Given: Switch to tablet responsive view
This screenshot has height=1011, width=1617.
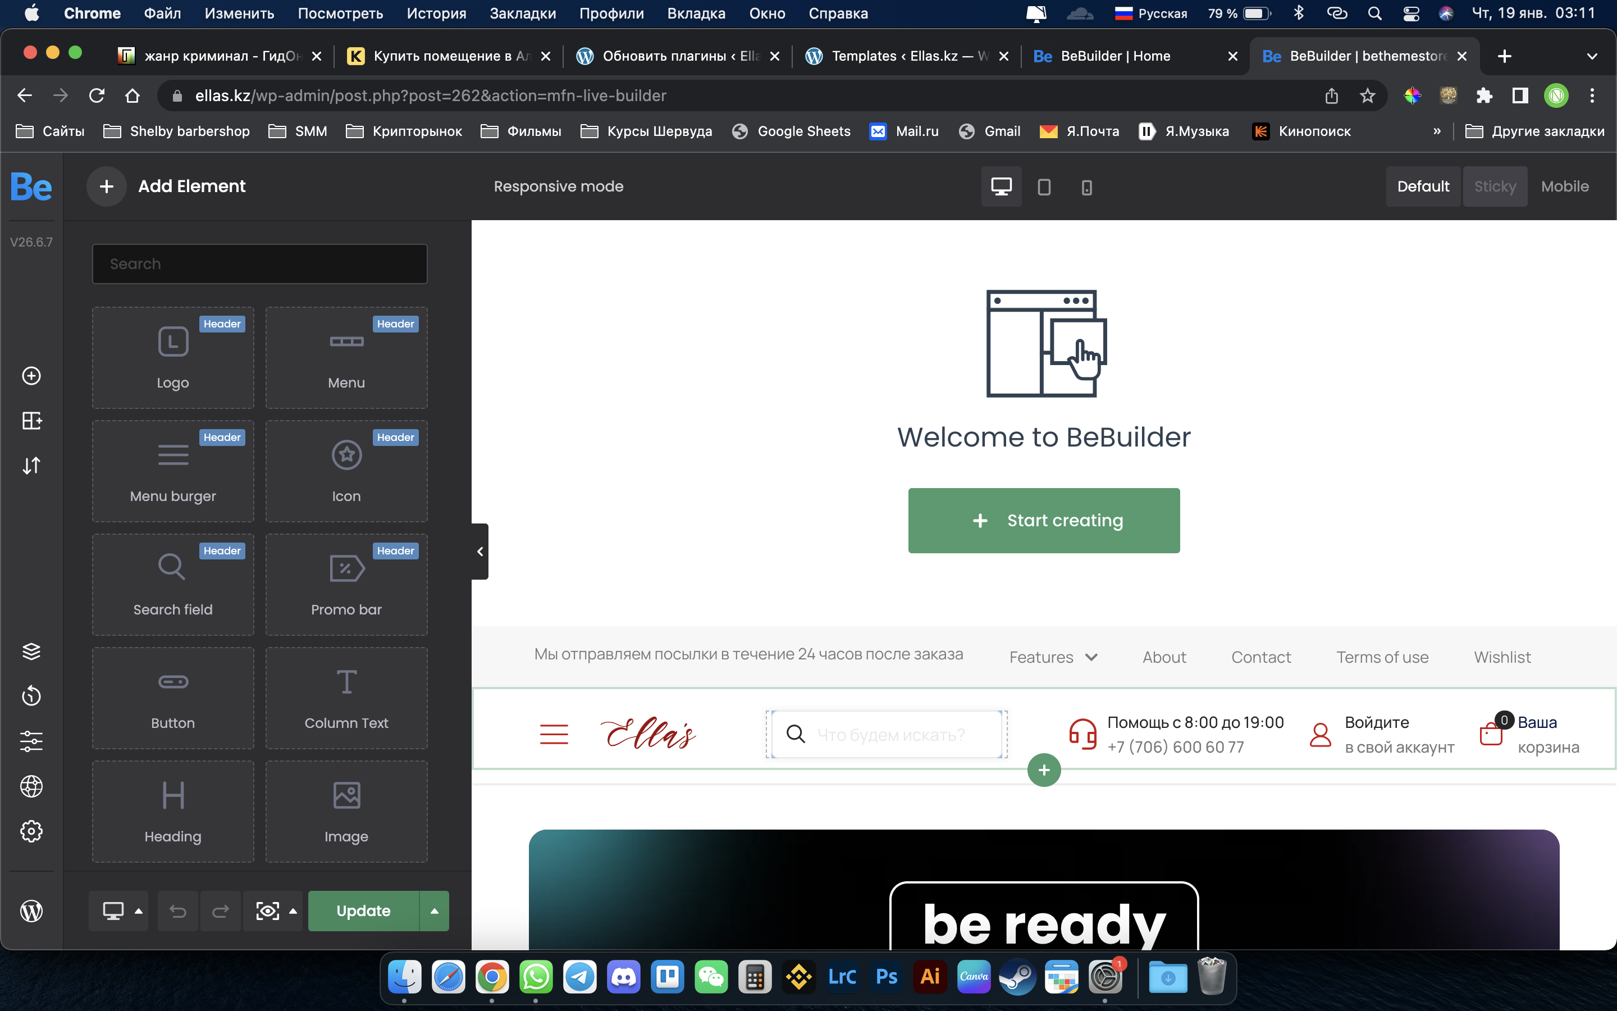Looking at the screenshot, I should [x=1044, y=186].
